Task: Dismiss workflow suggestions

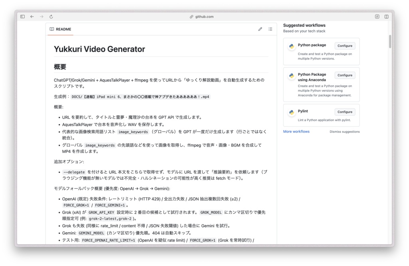Action: click(344, 132)
